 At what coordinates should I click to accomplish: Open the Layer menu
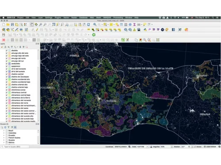[x=40, y=18]
